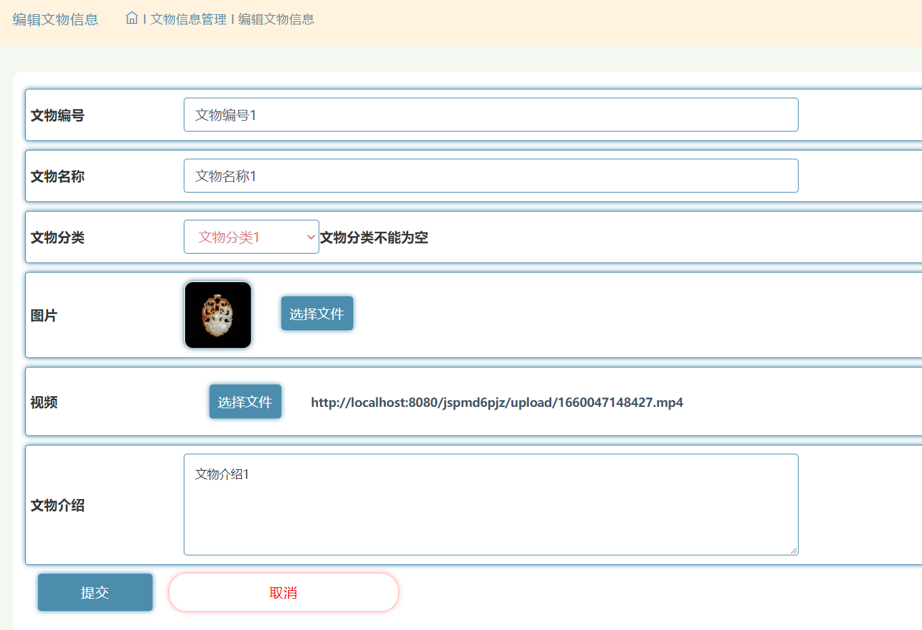Click 选择文件 in the 视频 row

[245, 401]
